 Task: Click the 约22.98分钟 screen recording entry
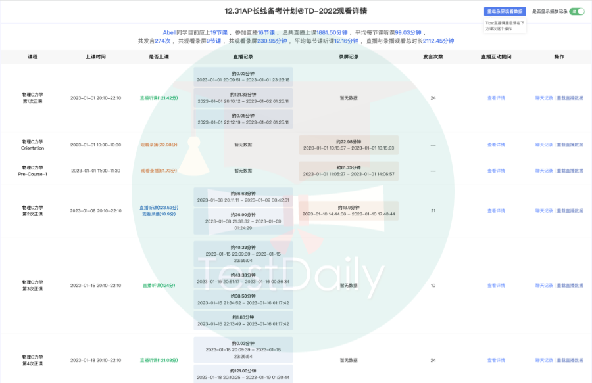pyautogui.click(x=347, y=145)
